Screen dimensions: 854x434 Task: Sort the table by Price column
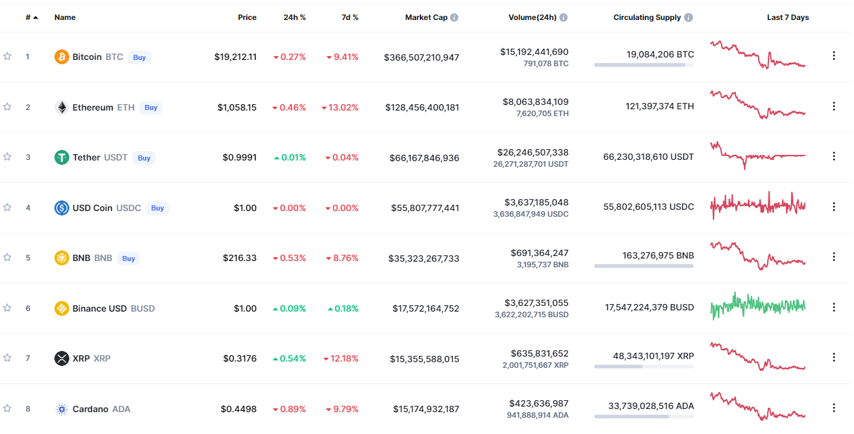247,17
